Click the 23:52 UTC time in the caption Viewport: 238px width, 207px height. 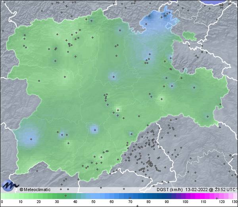(225, 190)
